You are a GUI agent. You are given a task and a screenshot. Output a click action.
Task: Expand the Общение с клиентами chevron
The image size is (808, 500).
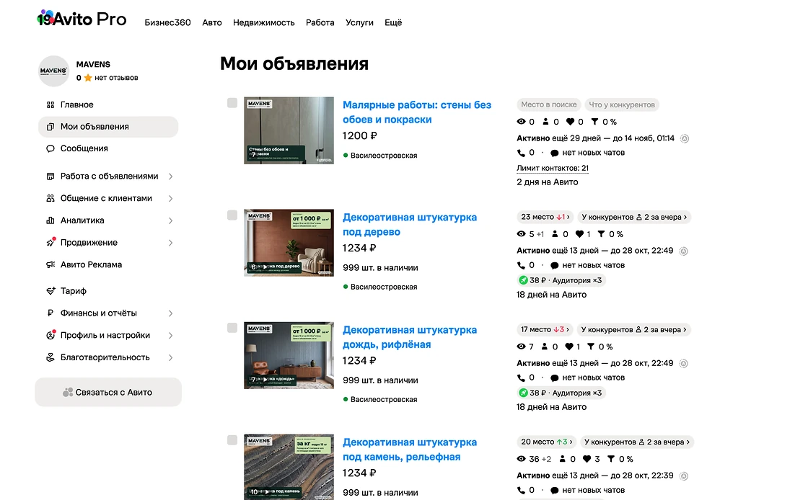pos(170,199)
